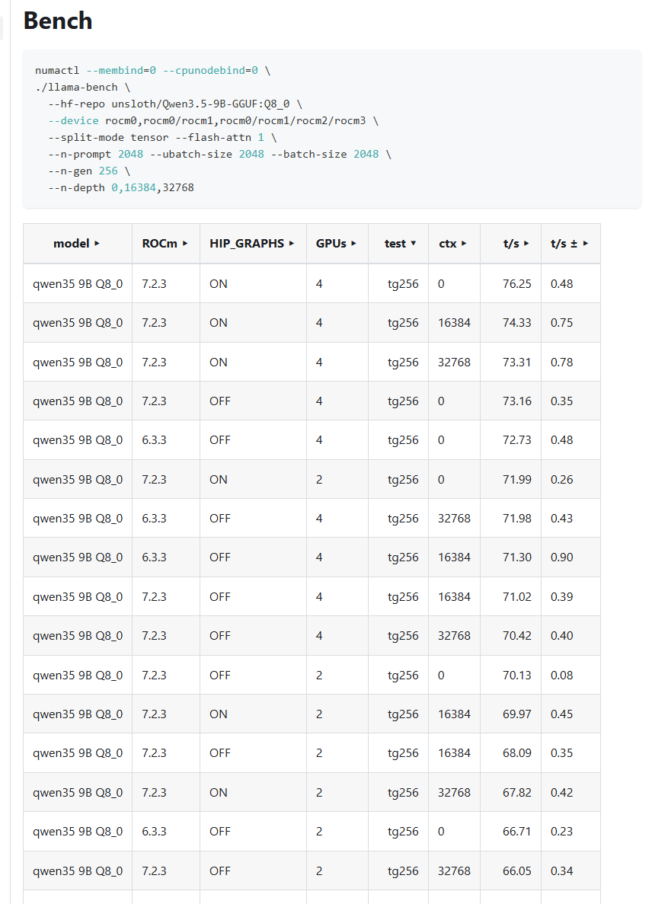This screenshot has height=904, width=668.
Task: Click GPUs value 2 in the 71.99 row
Action: [319, 479]
